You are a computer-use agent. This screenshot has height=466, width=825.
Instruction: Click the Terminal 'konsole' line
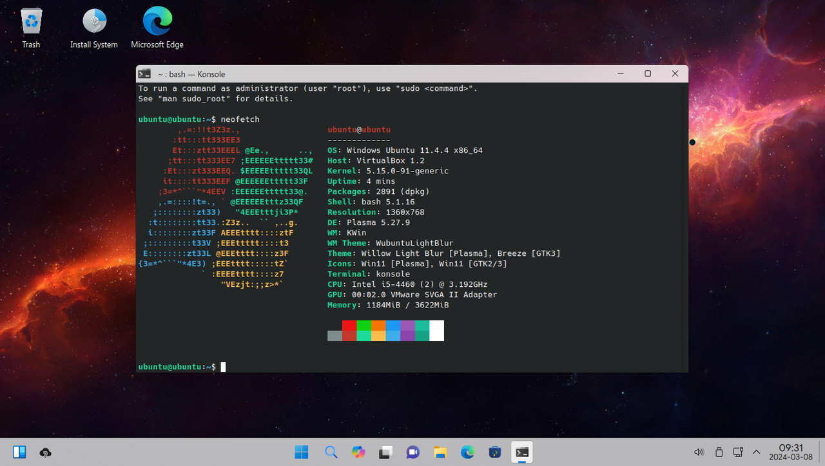[x=369, y=274]
